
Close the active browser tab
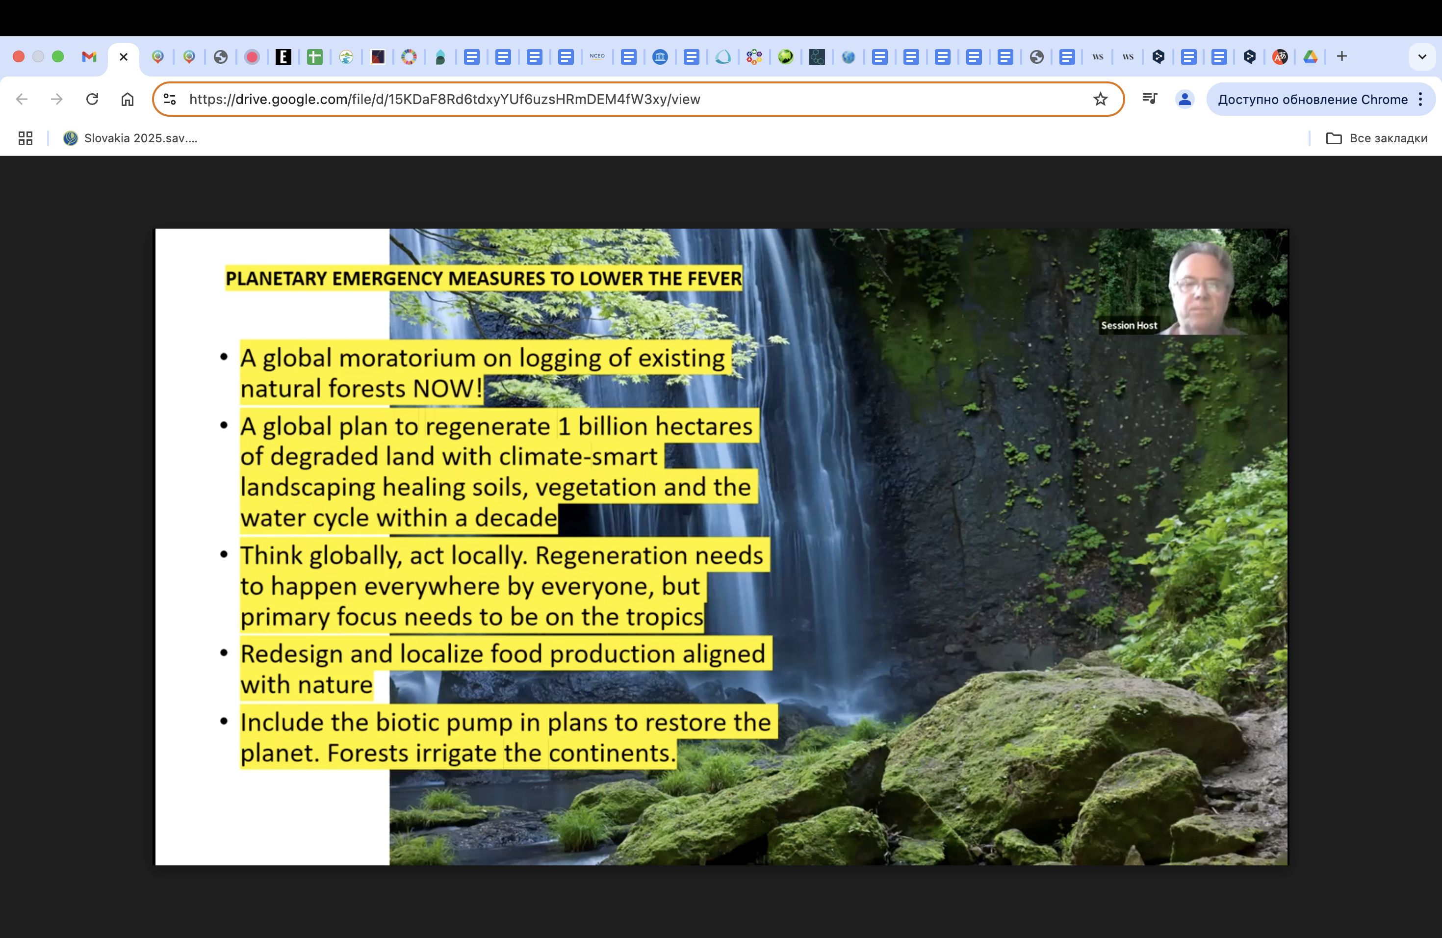point(124,57)
